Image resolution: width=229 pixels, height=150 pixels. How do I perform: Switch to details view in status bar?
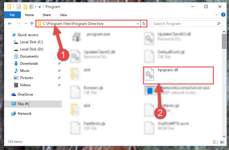click(x=216, y=142)
